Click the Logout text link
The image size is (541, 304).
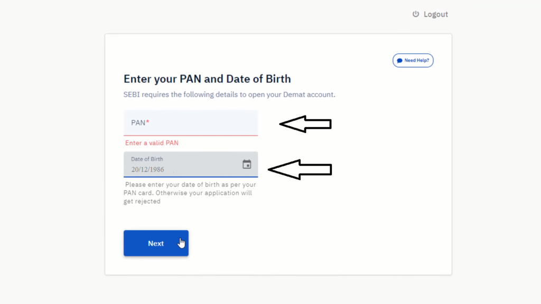pyautogui.click(x=436, y=14)
